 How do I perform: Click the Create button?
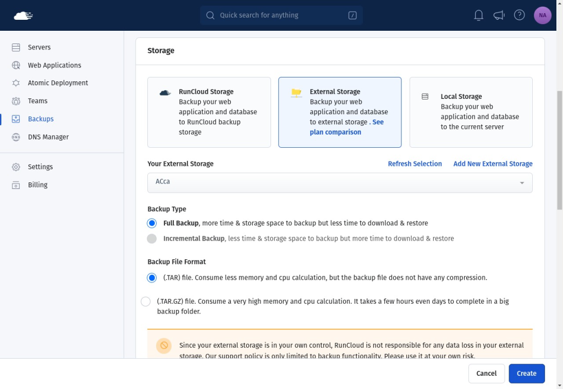click(x=526, y=374)
